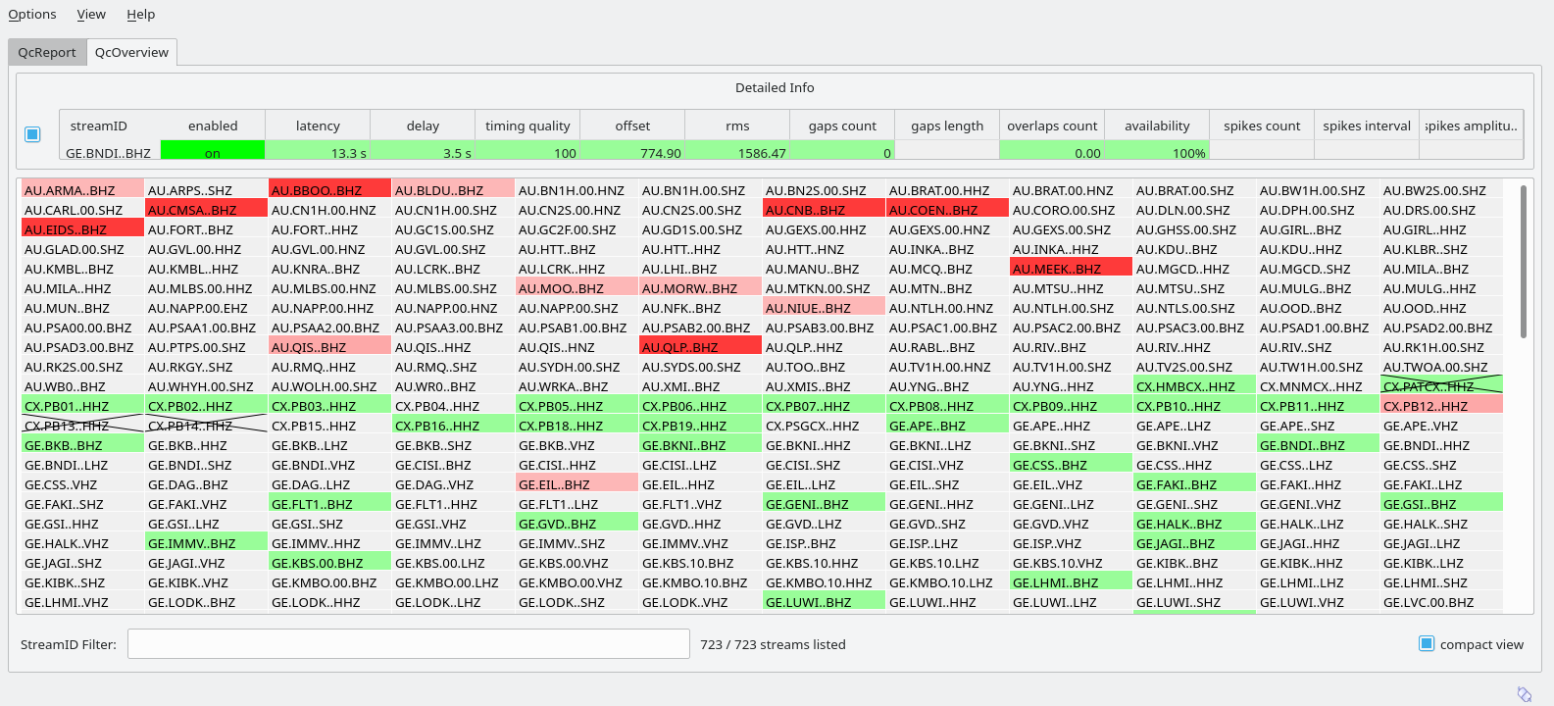Click the latency column header
The image size is (1554, 706).
point(318,126)
